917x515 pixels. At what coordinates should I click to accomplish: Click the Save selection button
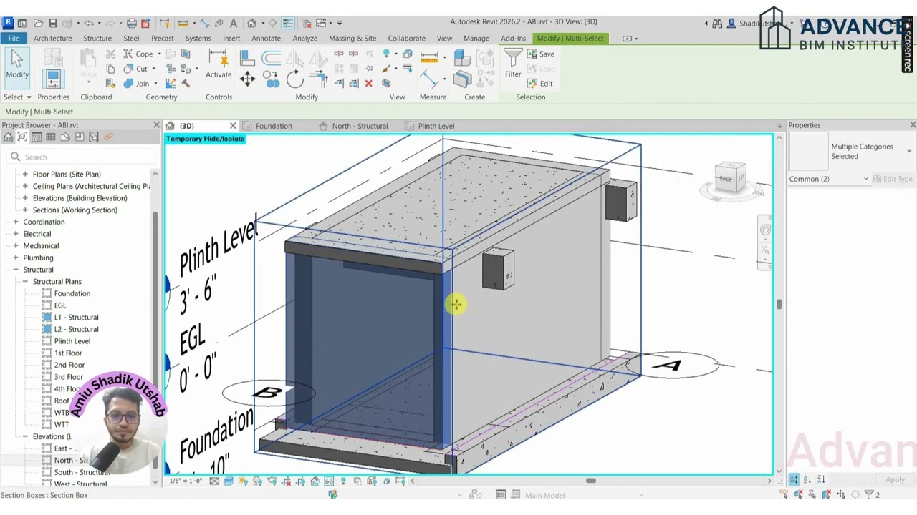[541, 54]
